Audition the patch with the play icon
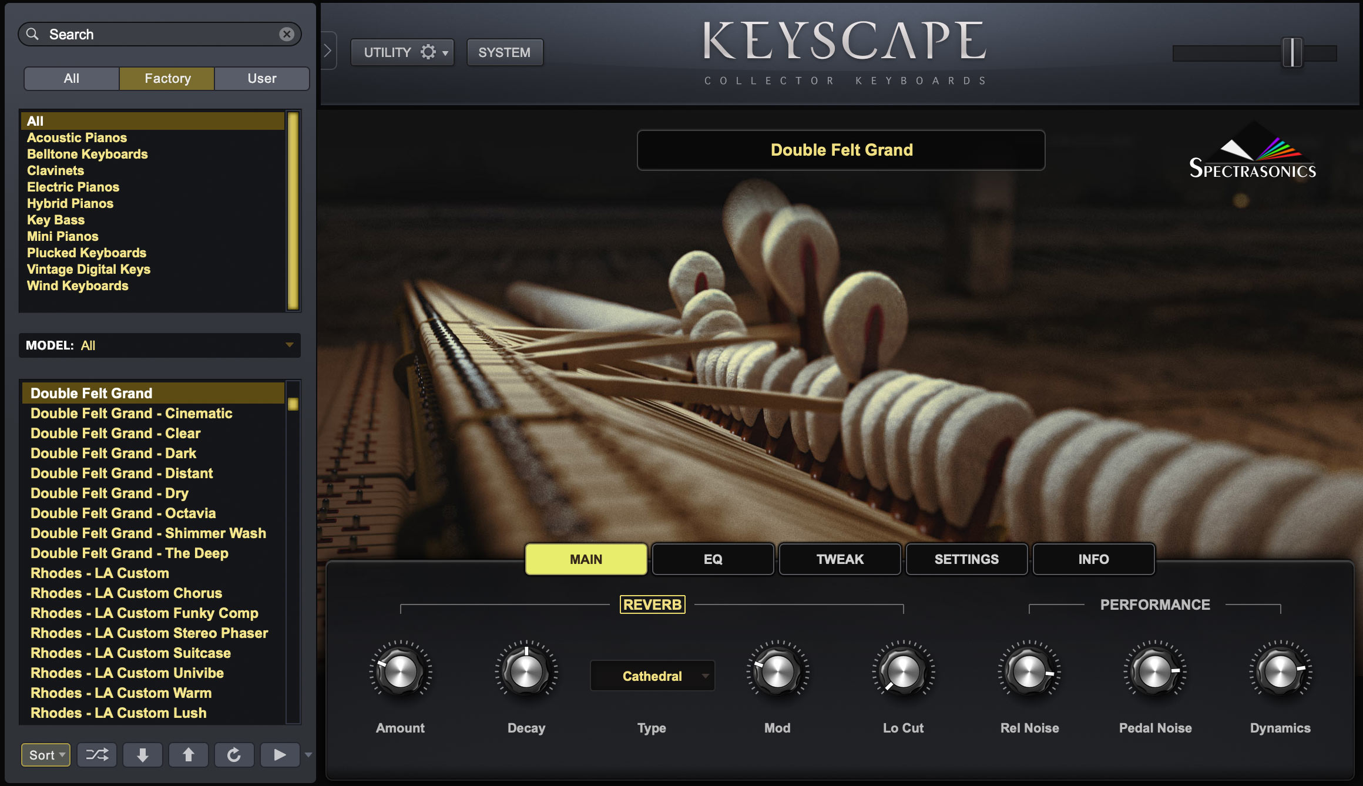Viewport: 1363px width, 786px height. coord(280,755)
